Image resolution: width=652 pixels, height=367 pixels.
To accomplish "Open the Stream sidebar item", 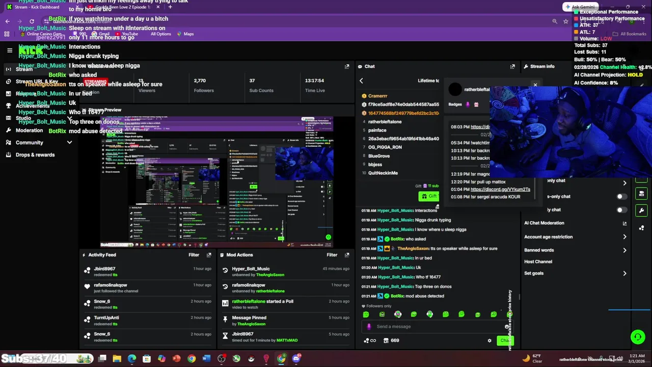I will coord(39,69).
